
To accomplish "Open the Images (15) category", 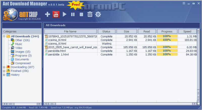I will (23, 52).
